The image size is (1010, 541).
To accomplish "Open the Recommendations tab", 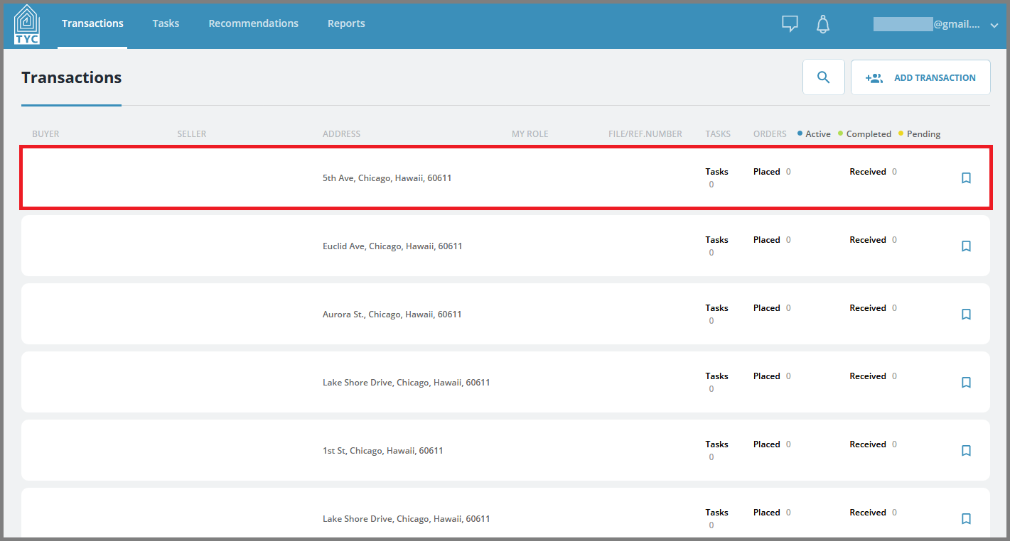I will point(253,23).
